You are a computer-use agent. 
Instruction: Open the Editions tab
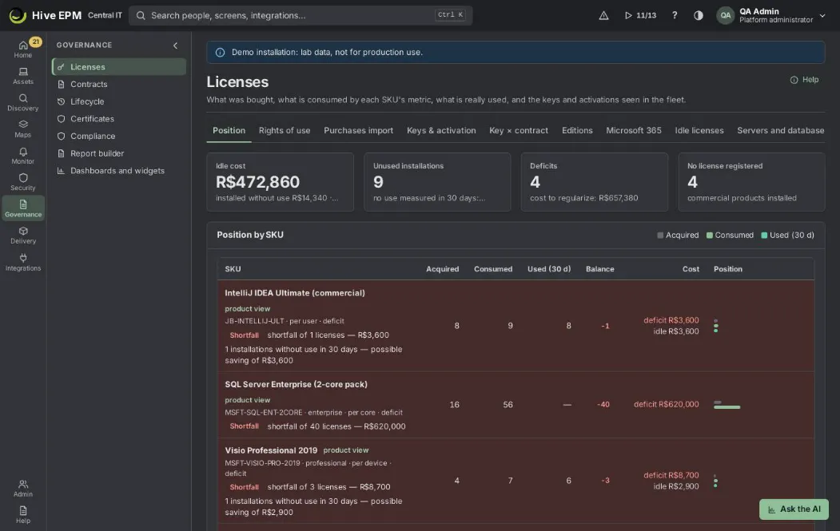[x=577, y=131]
